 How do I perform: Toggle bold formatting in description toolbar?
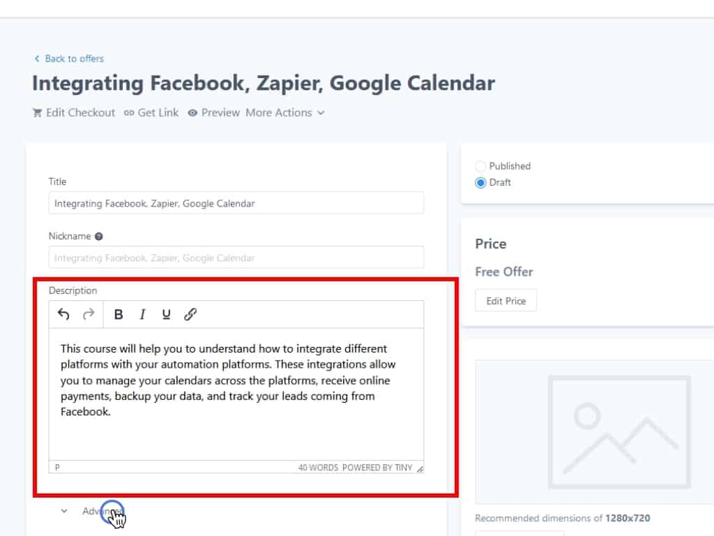(119, 314)
